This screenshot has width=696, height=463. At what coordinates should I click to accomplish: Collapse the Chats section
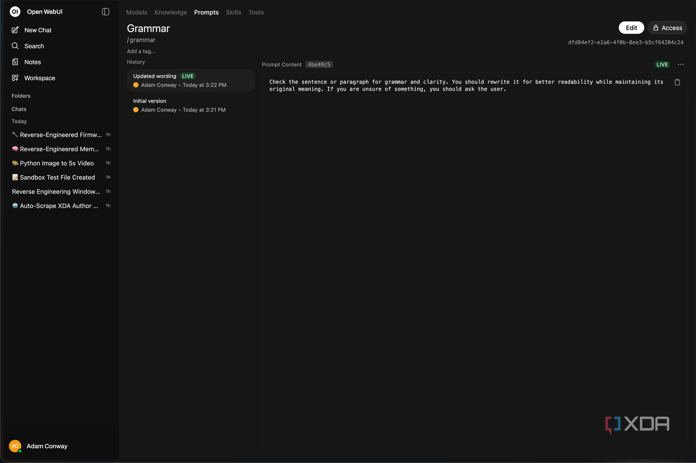point(19,109)
